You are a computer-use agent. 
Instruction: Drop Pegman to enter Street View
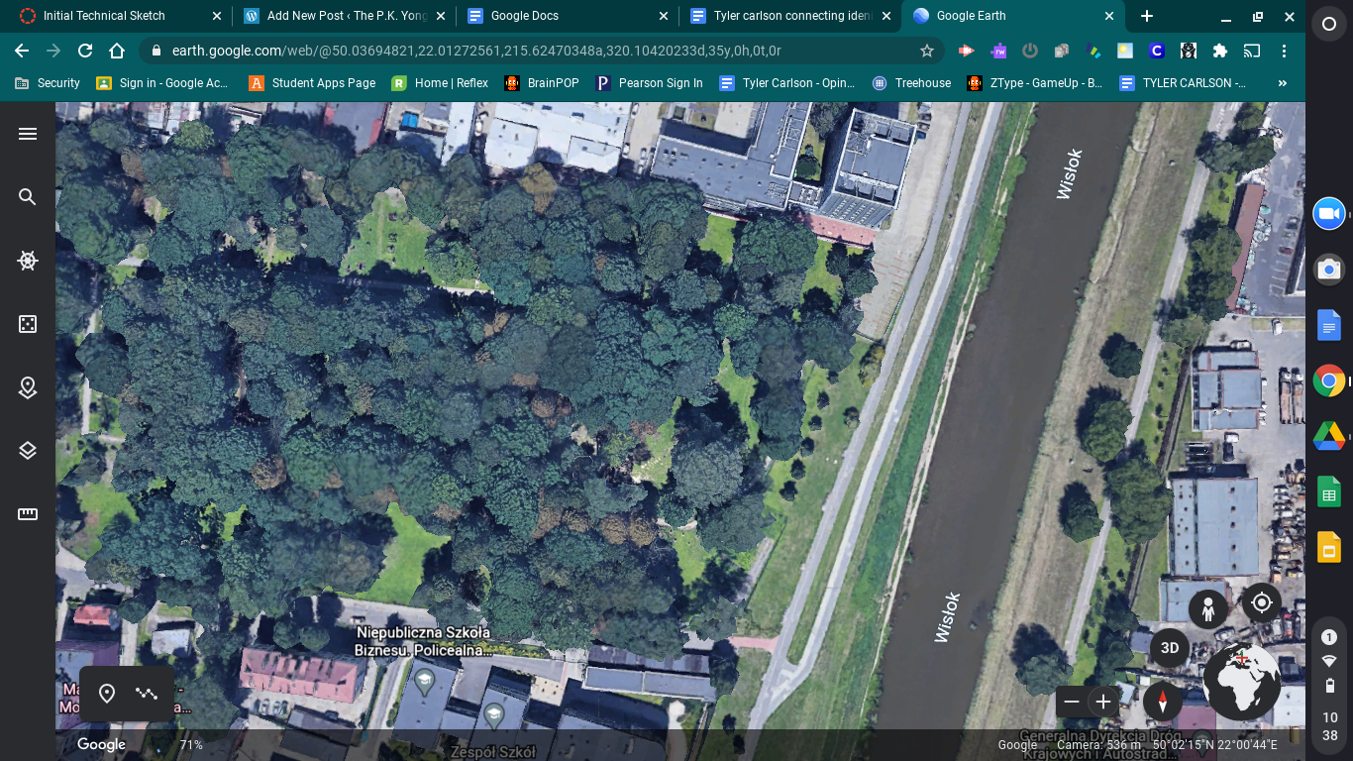click(x=1207, y=609)
